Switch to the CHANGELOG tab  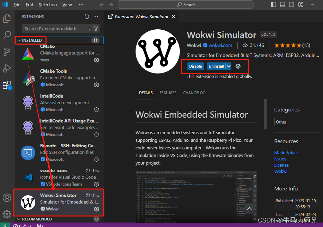pyautogui.click(x=194, y=93)
